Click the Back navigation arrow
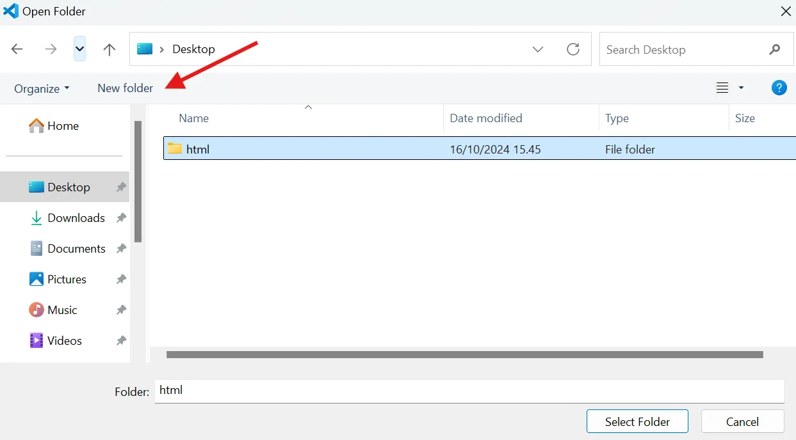This screenshot has height=440, width=796. (17, 49)
